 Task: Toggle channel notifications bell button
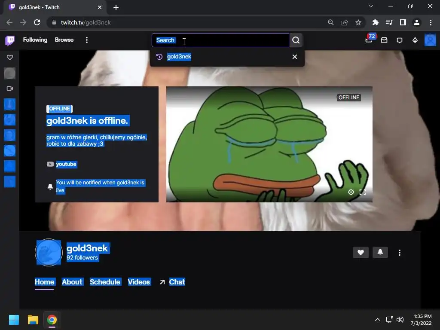coord(380,253)
